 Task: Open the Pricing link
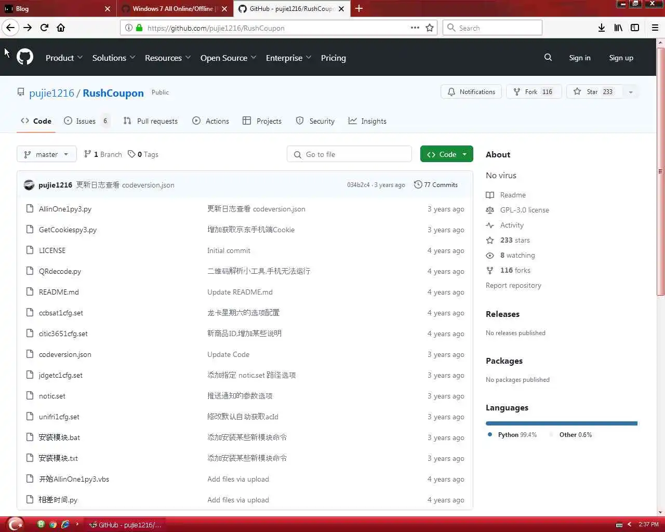333,58
